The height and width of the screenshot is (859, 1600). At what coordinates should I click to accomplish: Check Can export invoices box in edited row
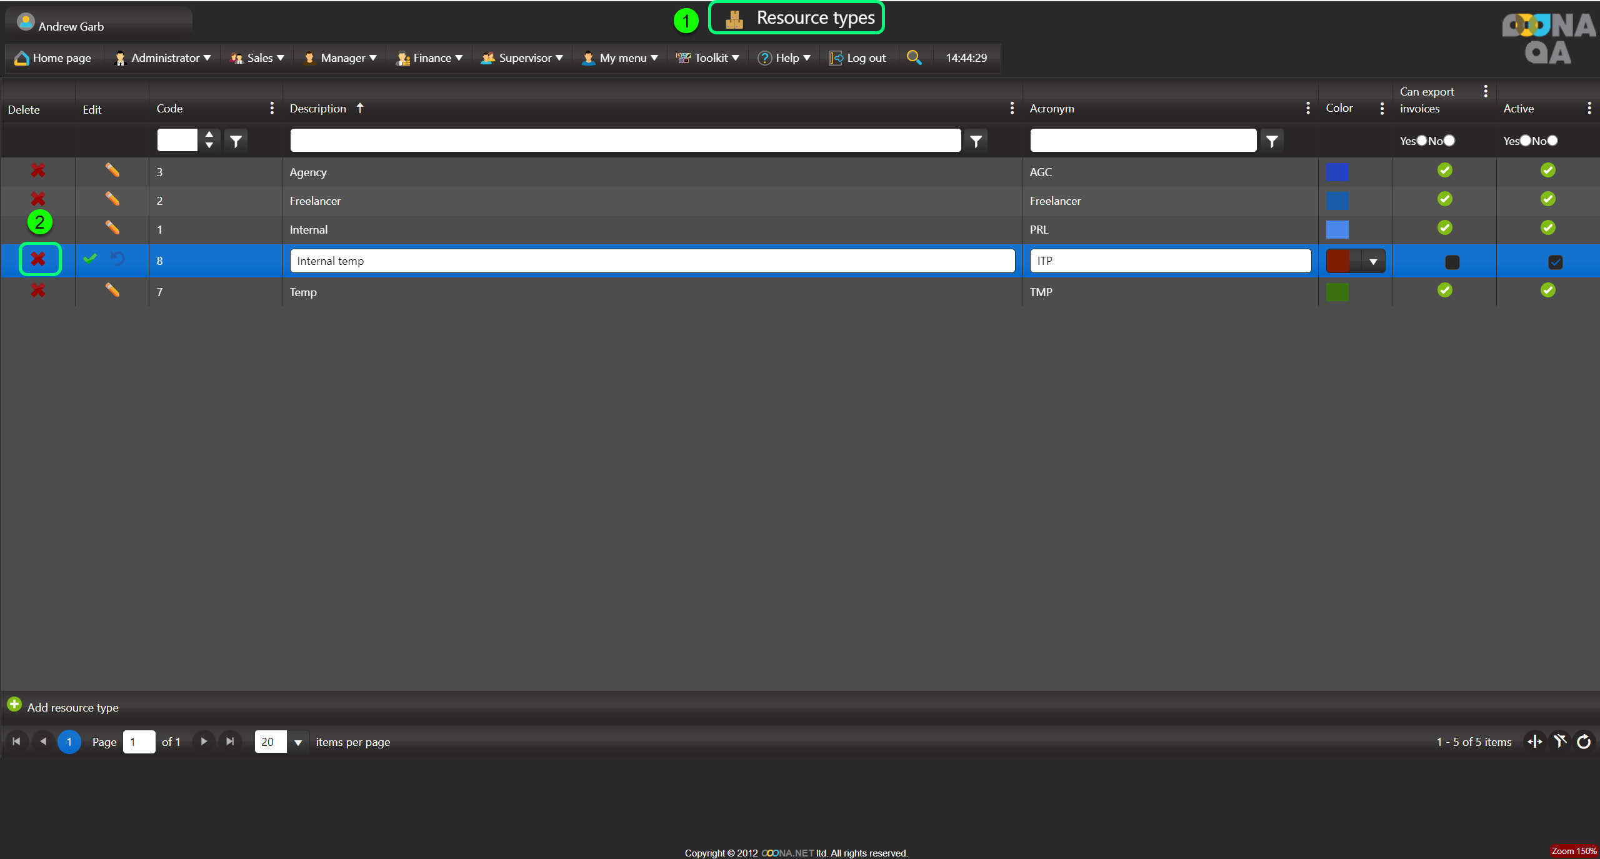click(1452, 262)
